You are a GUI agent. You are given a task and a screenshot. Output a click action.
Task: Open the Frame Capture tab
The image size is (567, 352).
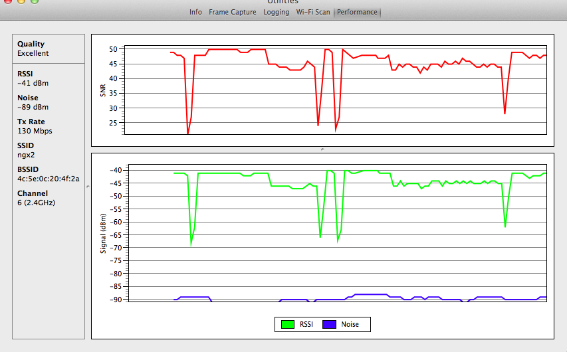pyautogui.click(x=232, y=12)
